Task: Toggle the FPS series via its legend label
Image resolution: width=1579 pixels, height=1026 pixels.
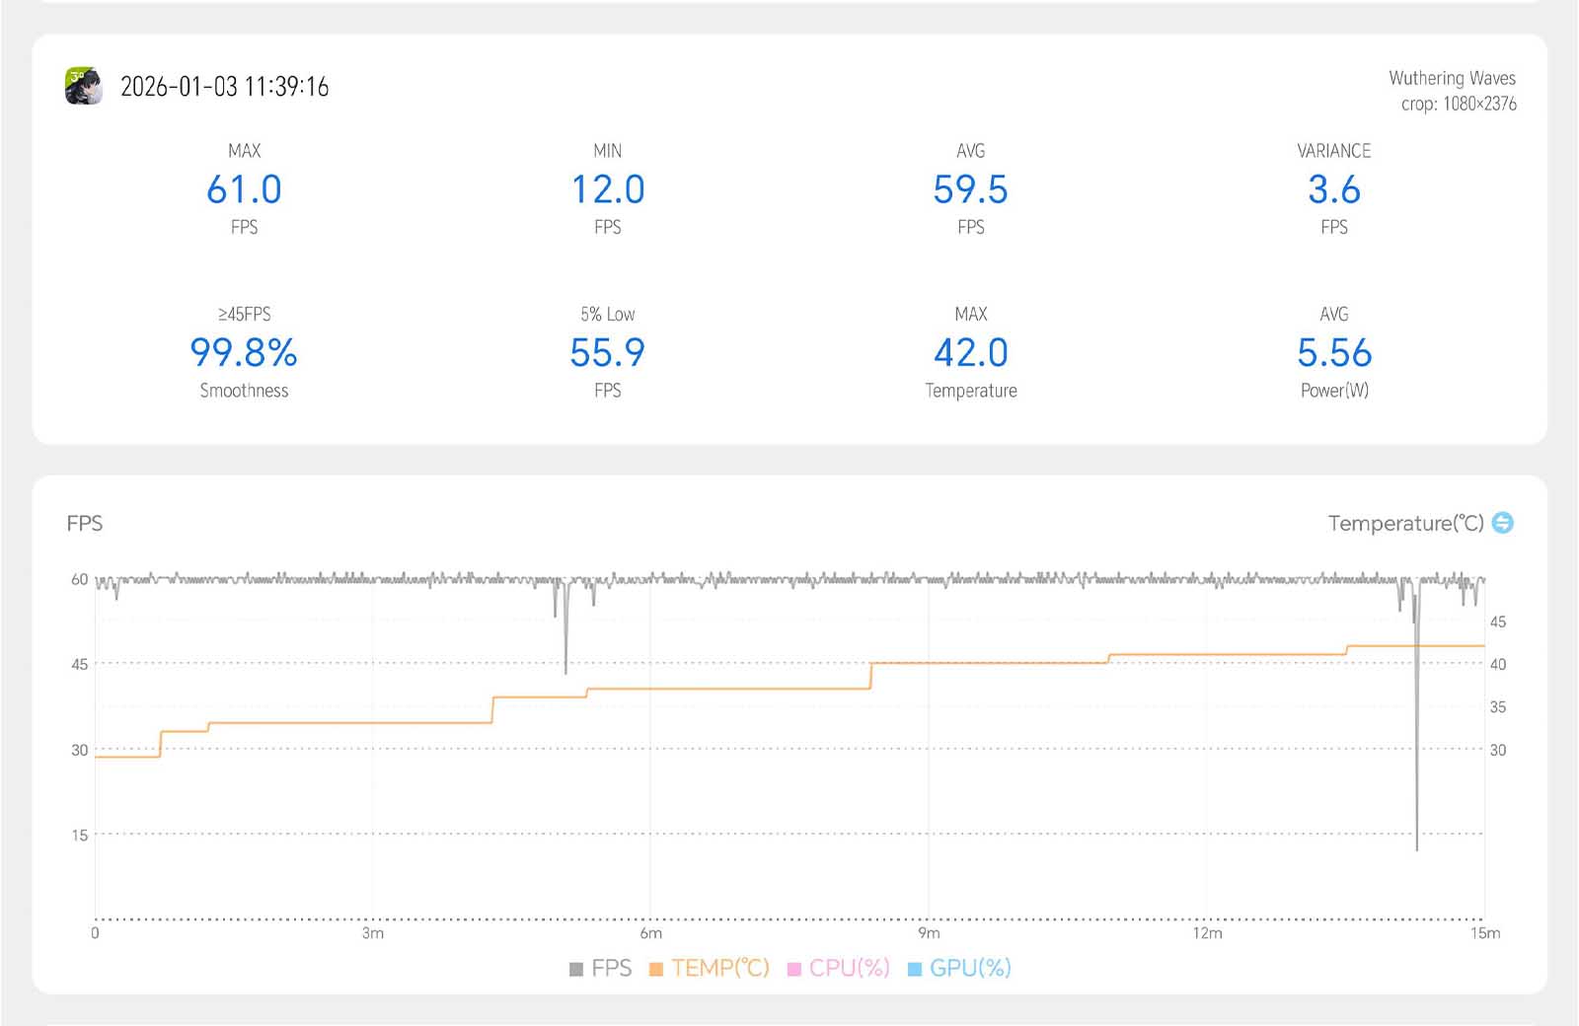Action: (611, 969)
